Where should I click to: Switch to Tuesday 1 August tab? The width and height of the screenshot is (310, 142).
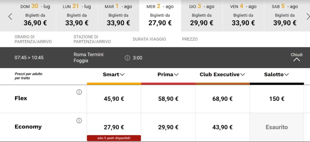(118, 16)
